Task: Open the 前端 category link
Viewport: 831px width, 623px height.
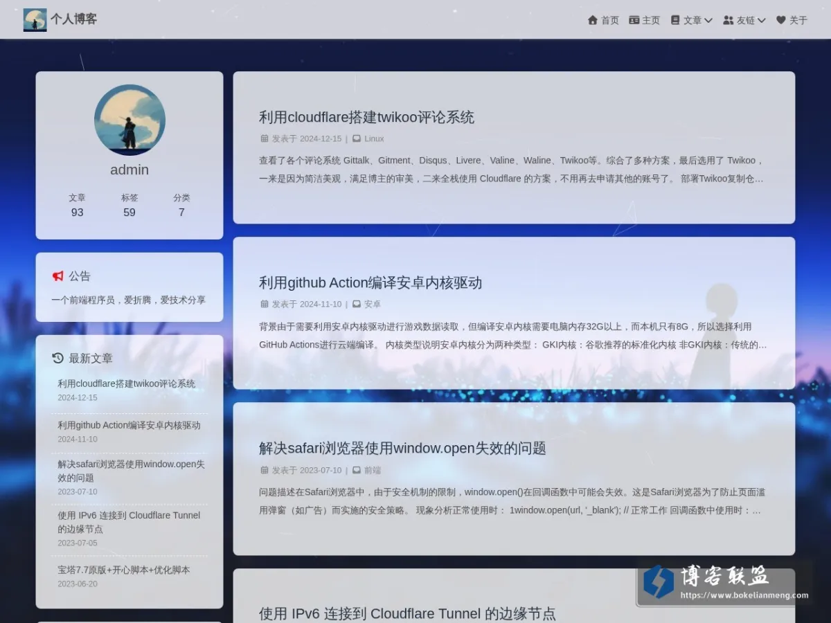Action: [373, 470]
